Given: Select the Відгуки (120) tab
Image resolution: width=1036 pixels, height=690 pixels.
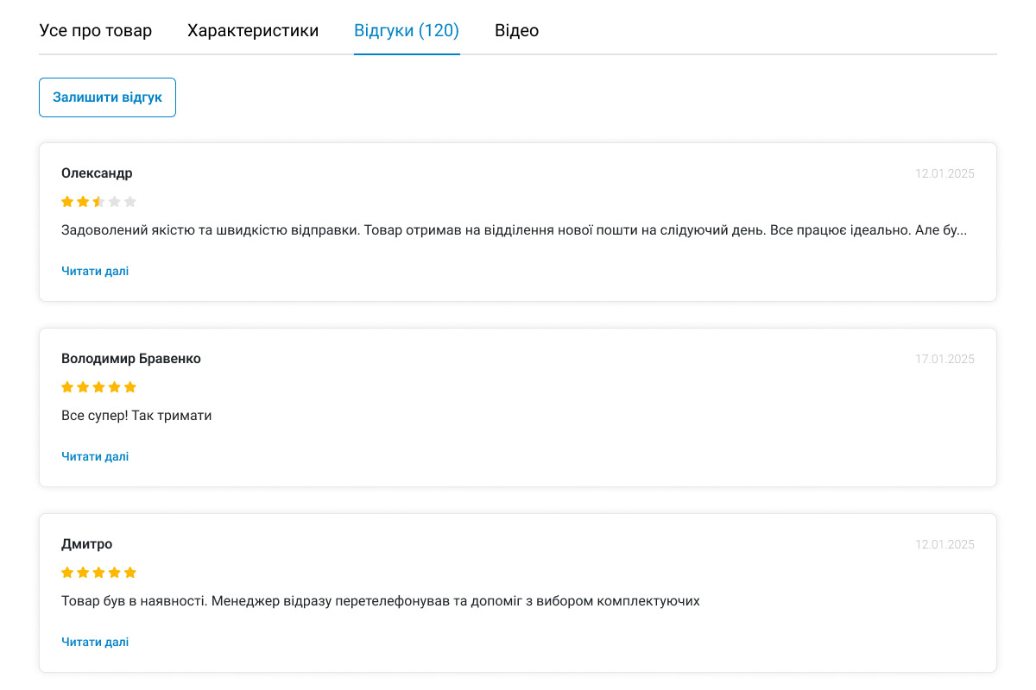Looking at the screenshot, I should 407,31.
